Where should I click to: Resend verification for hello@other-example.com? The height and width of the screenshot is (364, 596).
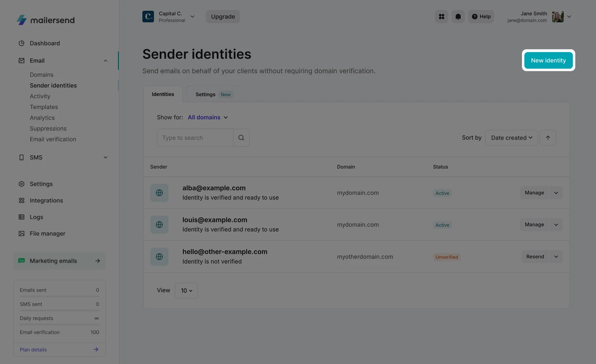535,257
